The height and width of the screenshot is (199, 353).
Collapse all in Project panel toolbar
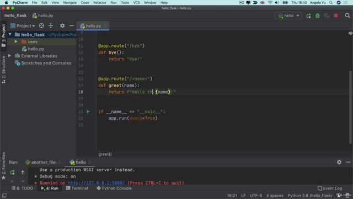coord(51,26)
